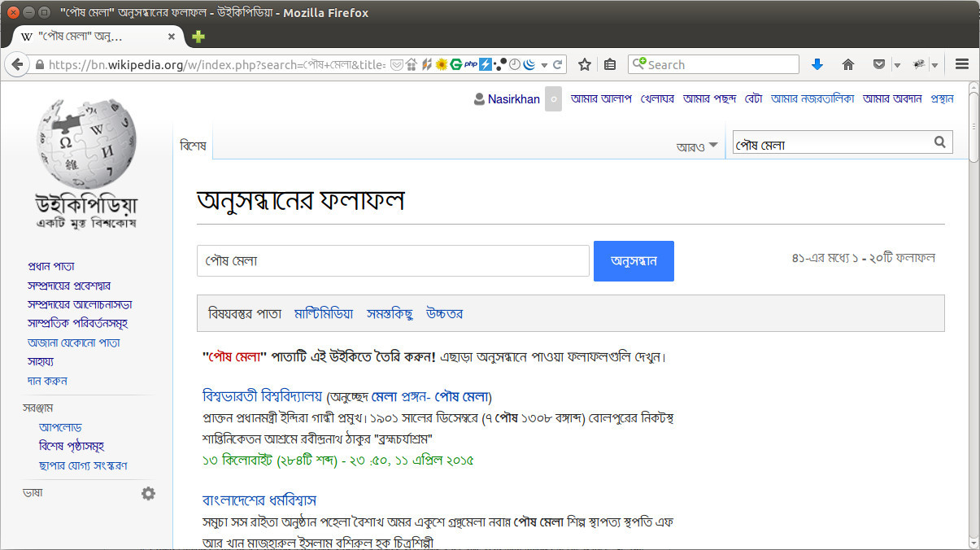Click the Nasirkhan username link
The height and width of the screenshot is (550, 980).
[513, 98]
